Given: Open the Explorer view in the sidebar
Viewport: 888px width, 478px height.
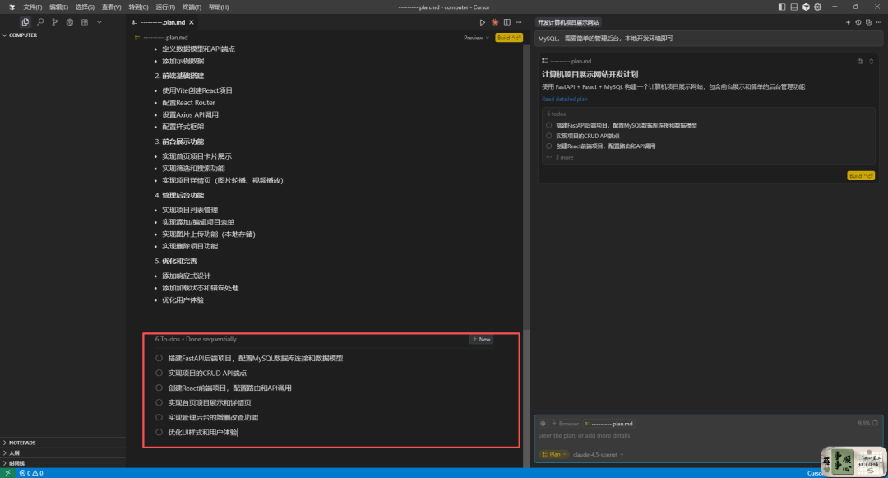Looking at the screenshot, I should (25, 22).
